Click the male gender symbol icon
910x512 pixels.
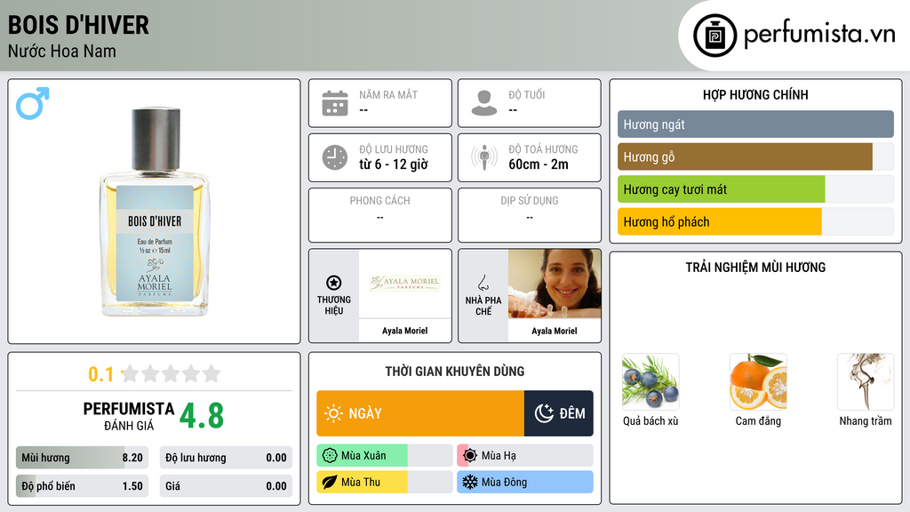click(x=33, y=103)
